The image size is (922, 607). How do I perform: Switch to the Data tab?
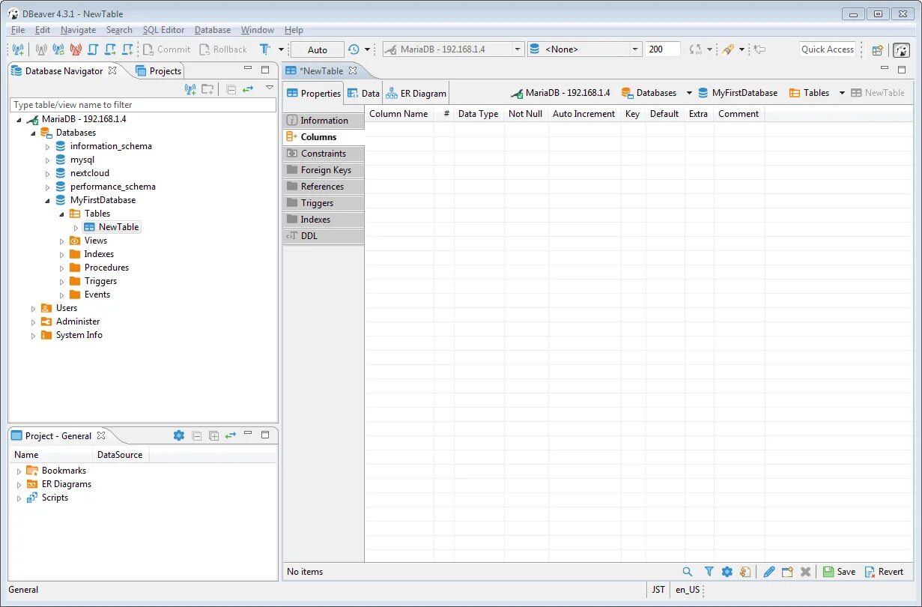point(363,94)
